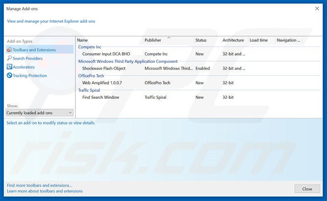Viewport: 327px width, 201px height.
Task: Click Compete Inc publisher cell
Action: (x=156, y=54)
